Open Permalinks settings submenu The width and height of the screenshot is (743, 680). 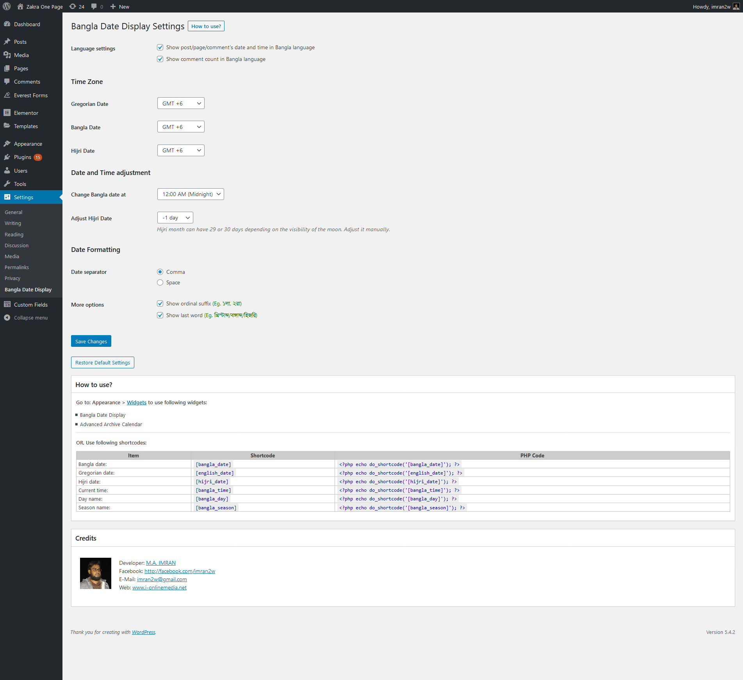tap(17, 267)
